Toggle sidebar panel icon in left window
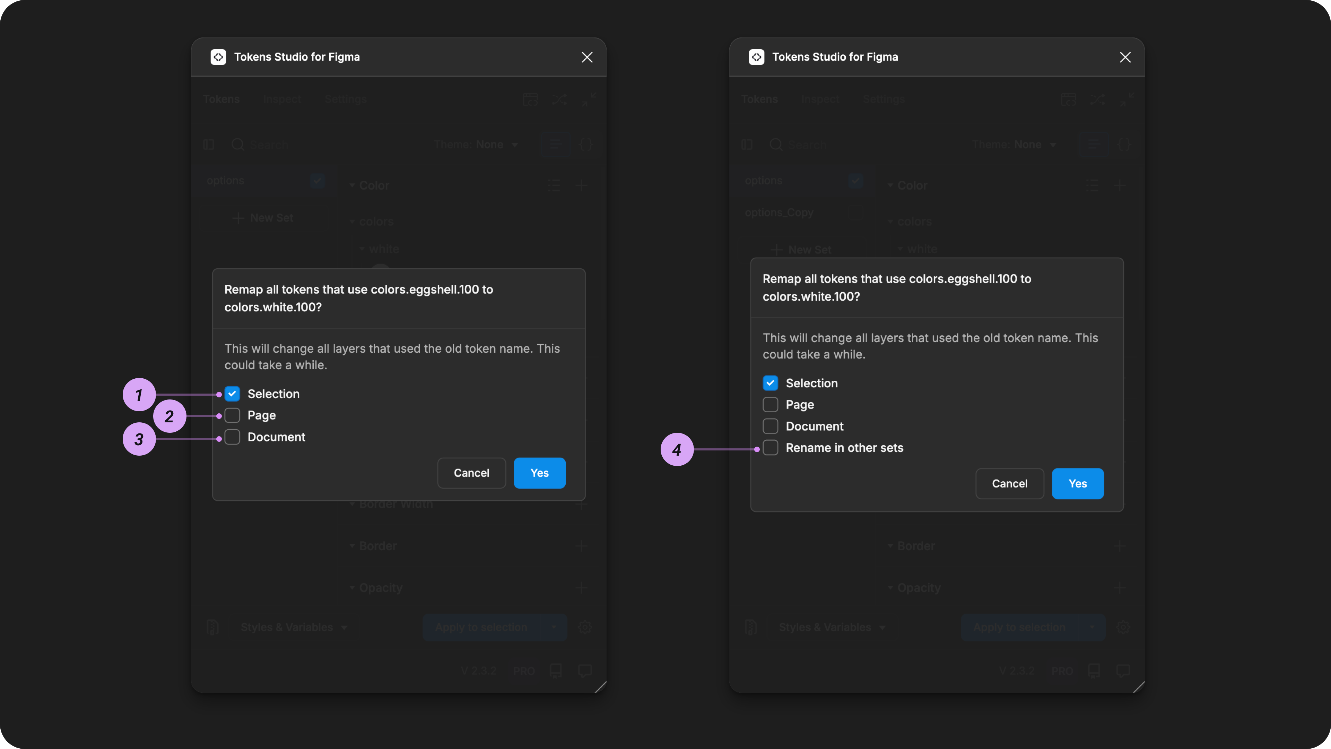Screen dimensions: 1331x749 pyautogui.click(x=209, y=145)
